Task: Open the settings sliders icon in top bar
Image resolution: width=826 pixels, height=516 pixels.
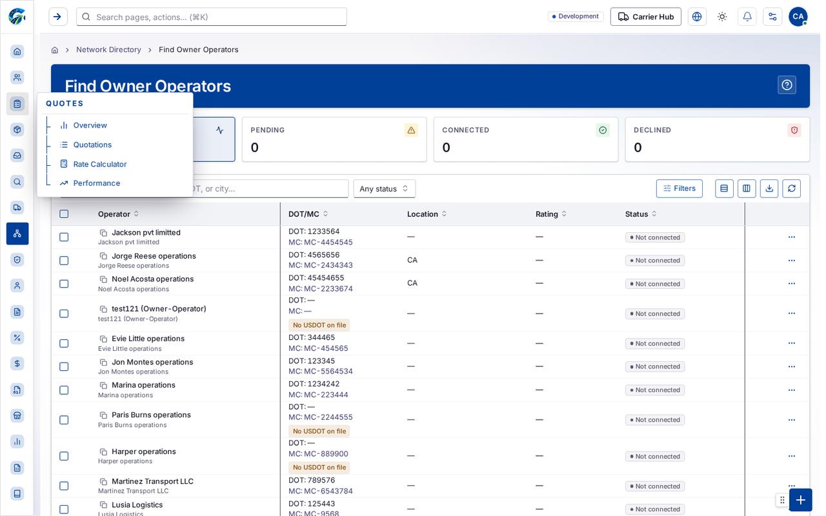Action: [772, 17]
